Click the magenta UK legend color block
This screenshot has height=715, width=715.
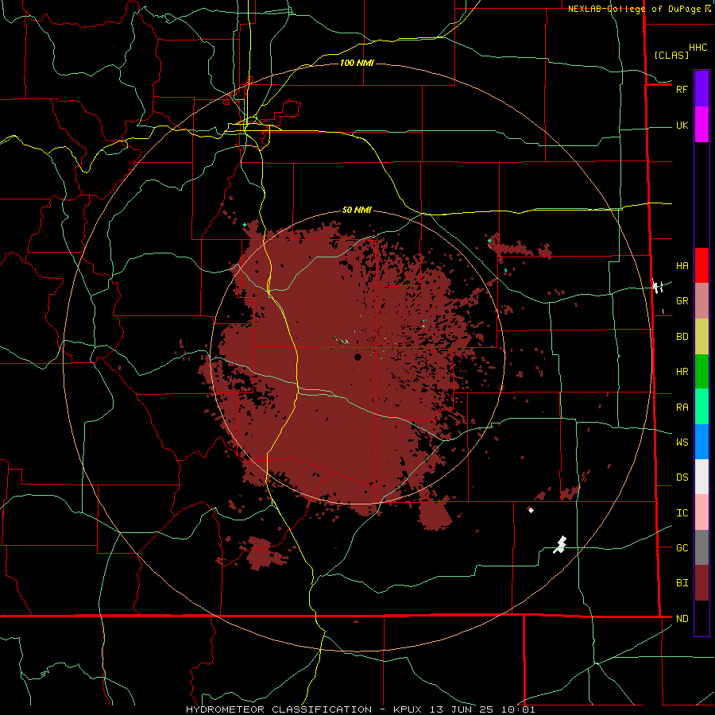701,125
